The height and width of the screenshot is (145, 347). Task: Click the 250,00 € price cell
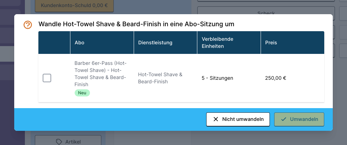click(x=276, y=78)
